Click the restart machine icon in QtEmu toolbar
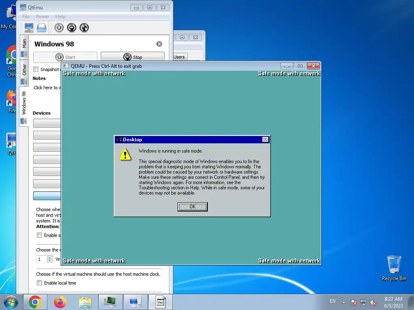 [84, 28]
